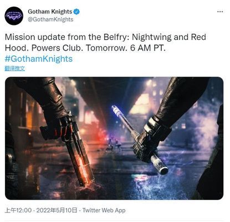Click the distant fighting figures in the image
The width and height of the screenshot is (230, 222).
[x=114, y=143]
